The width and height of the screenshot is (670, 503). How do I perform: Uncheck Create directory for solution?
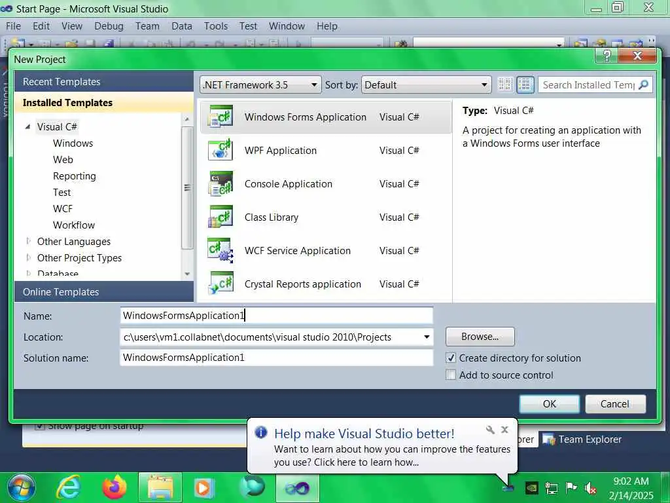click(x=451, y=358)
